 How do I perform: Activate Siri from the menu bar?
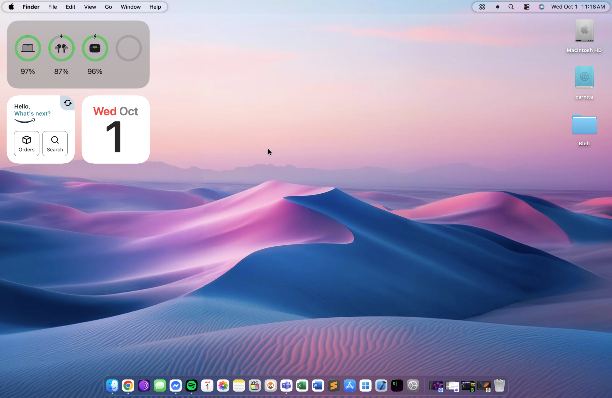coord(541,7)
